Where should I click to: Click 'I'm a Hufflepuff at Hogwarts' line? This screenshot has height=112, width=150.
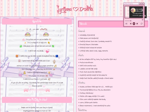pyautogui.click(x=37, y=43)
